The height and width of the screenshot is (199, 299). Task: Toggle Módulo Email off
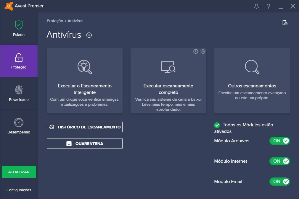[x=279, y=182]
